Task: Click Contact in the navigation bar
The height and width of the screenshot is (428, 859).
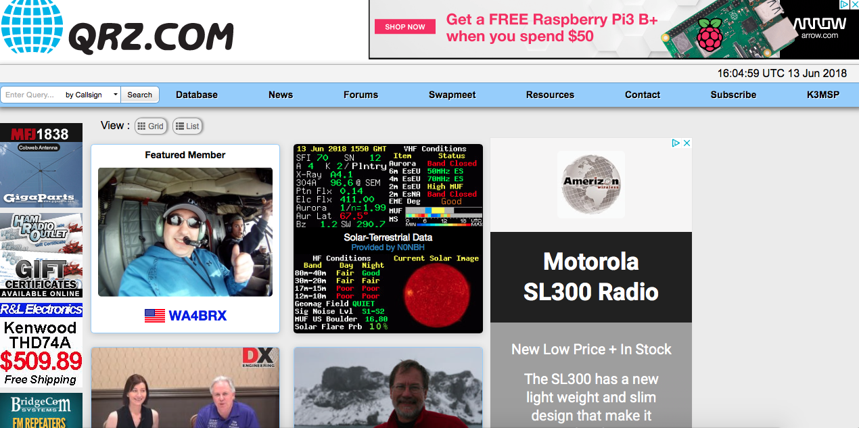Action: 643,95
